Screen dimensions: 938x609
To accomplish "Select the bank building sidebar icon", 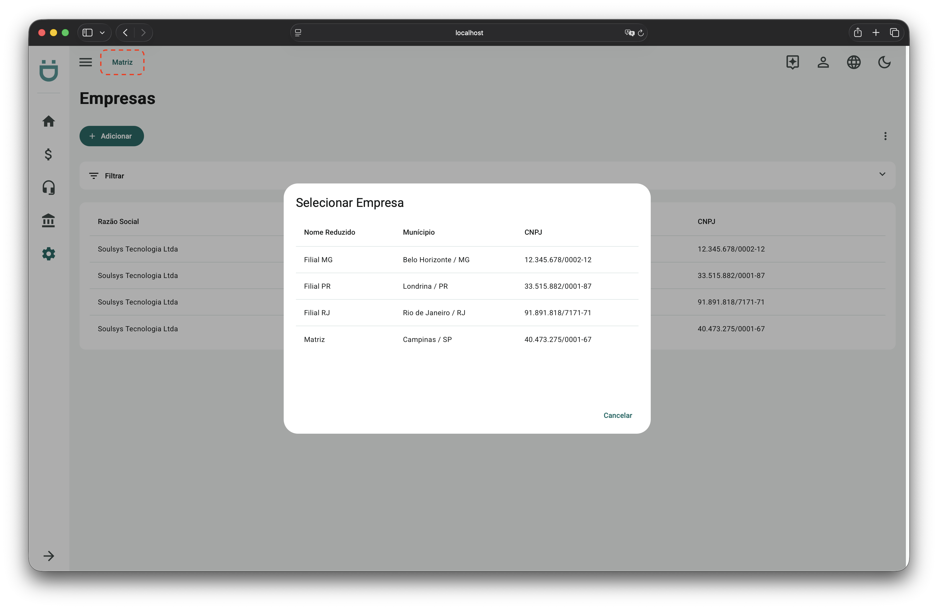I will pyautogui.click(x=48, y=221).
